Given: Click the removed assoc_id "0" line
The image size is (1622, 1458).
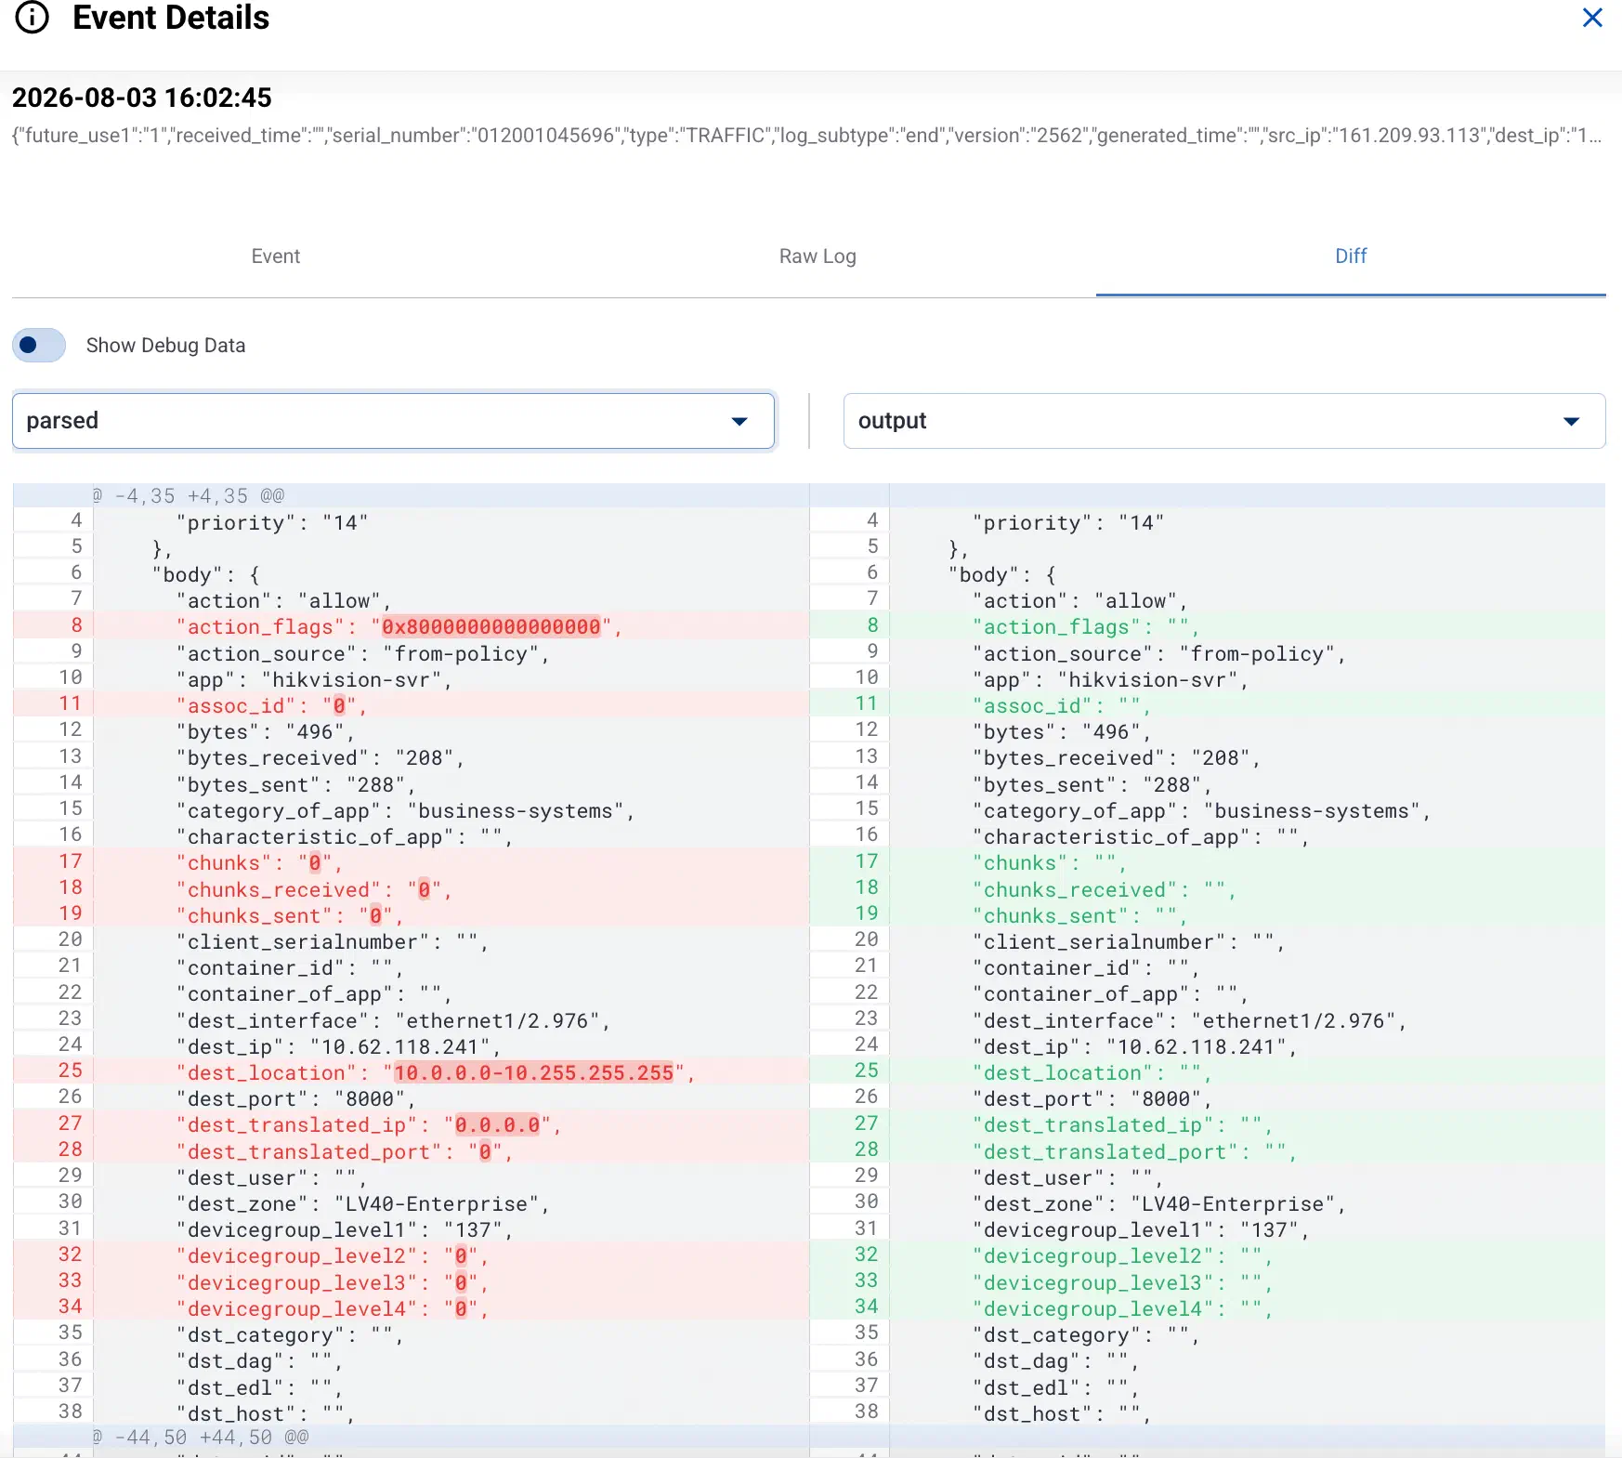Looking at the screenshot, I should click(x=411, y=705).
